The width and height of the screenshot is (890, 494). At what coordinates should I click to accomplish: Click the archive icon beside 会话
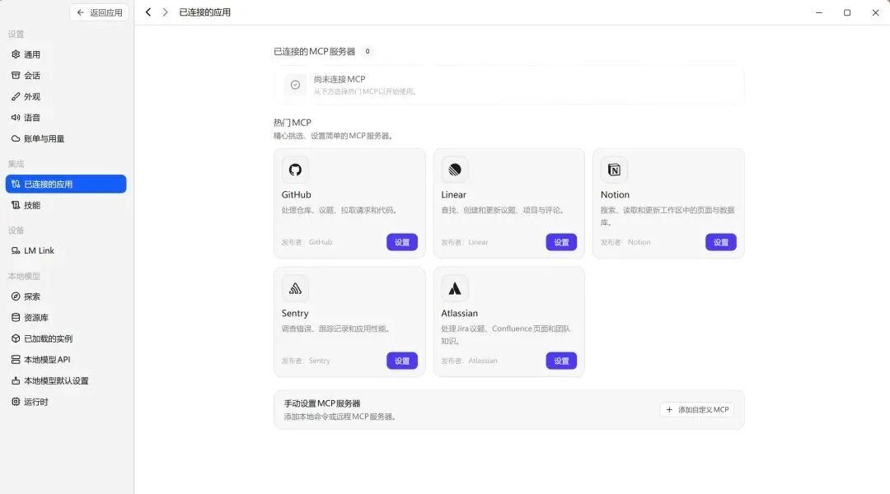click(x=16, y=76)
